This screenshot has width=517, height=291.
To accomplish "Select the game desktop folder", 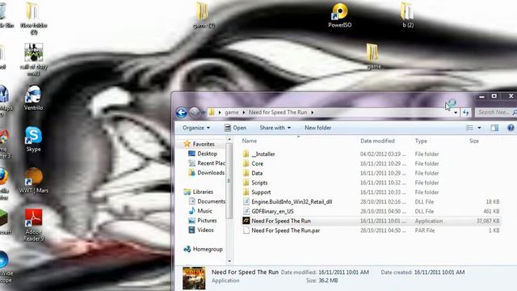I will tap(373, 57).
